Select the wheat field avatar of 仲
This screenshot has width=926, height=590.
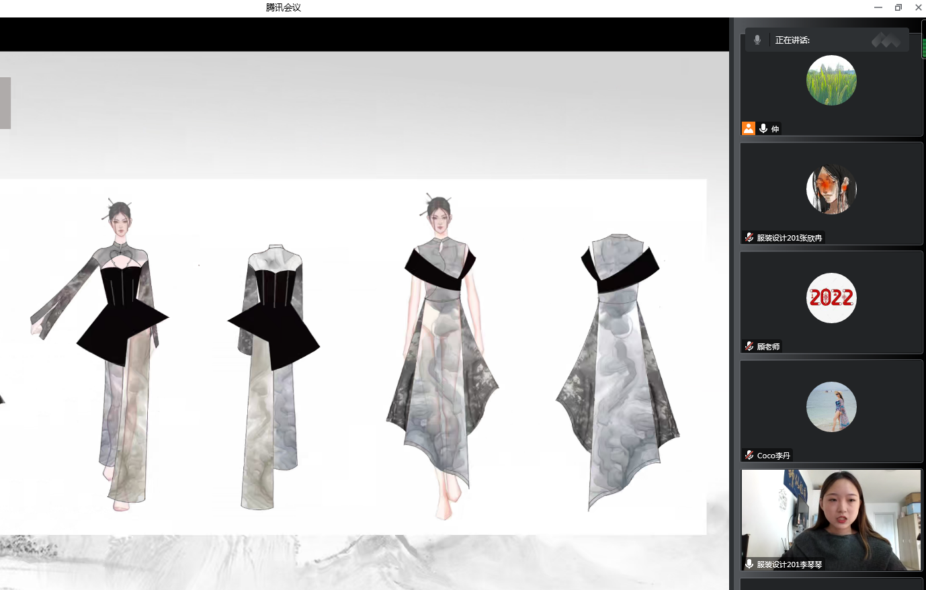click(831, 80)
